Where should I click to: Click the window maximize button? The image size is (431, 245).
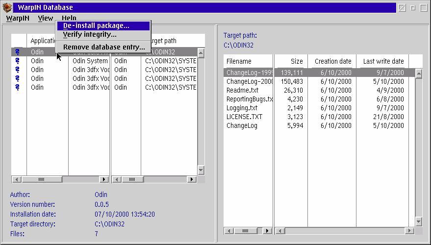point(424,8)
